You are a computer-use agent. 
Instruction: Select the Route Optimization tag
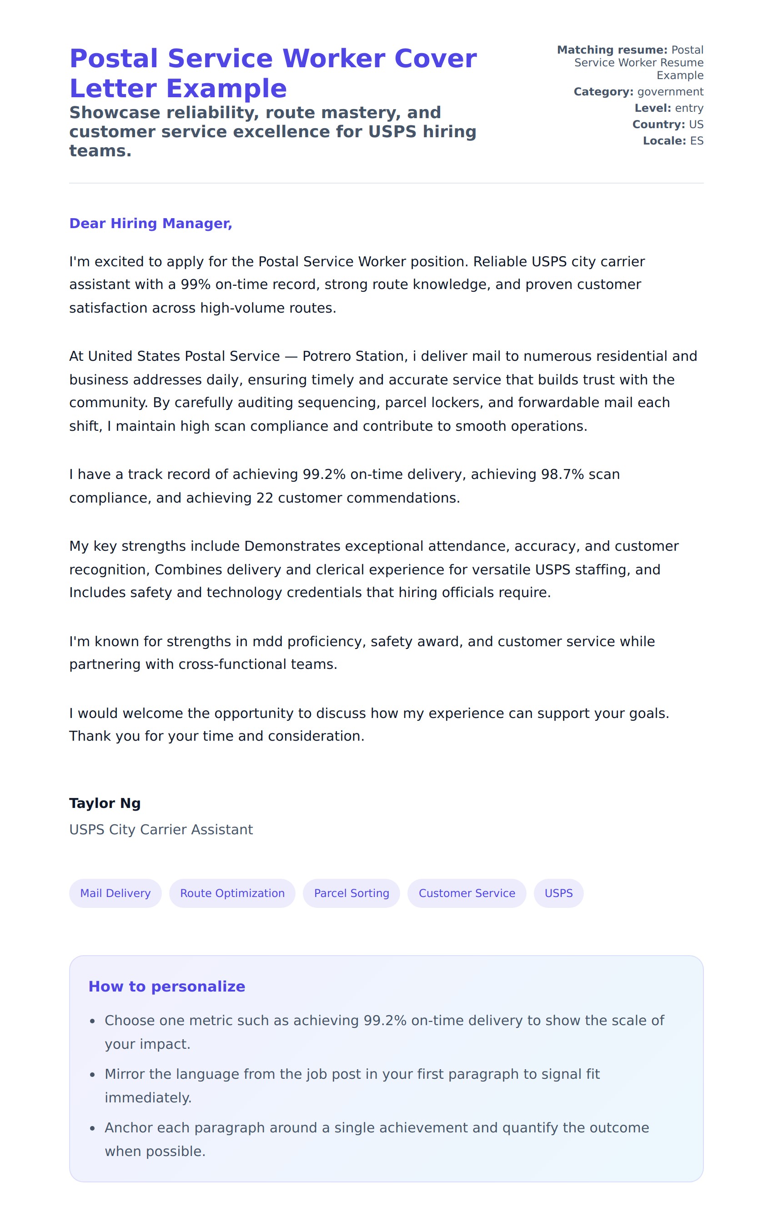(x=232, y=893)
